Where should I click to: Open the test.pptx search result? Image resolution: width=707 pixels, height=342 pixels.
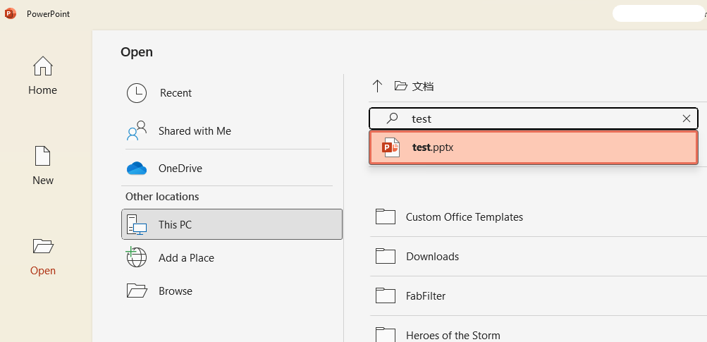tap(534, 147)
